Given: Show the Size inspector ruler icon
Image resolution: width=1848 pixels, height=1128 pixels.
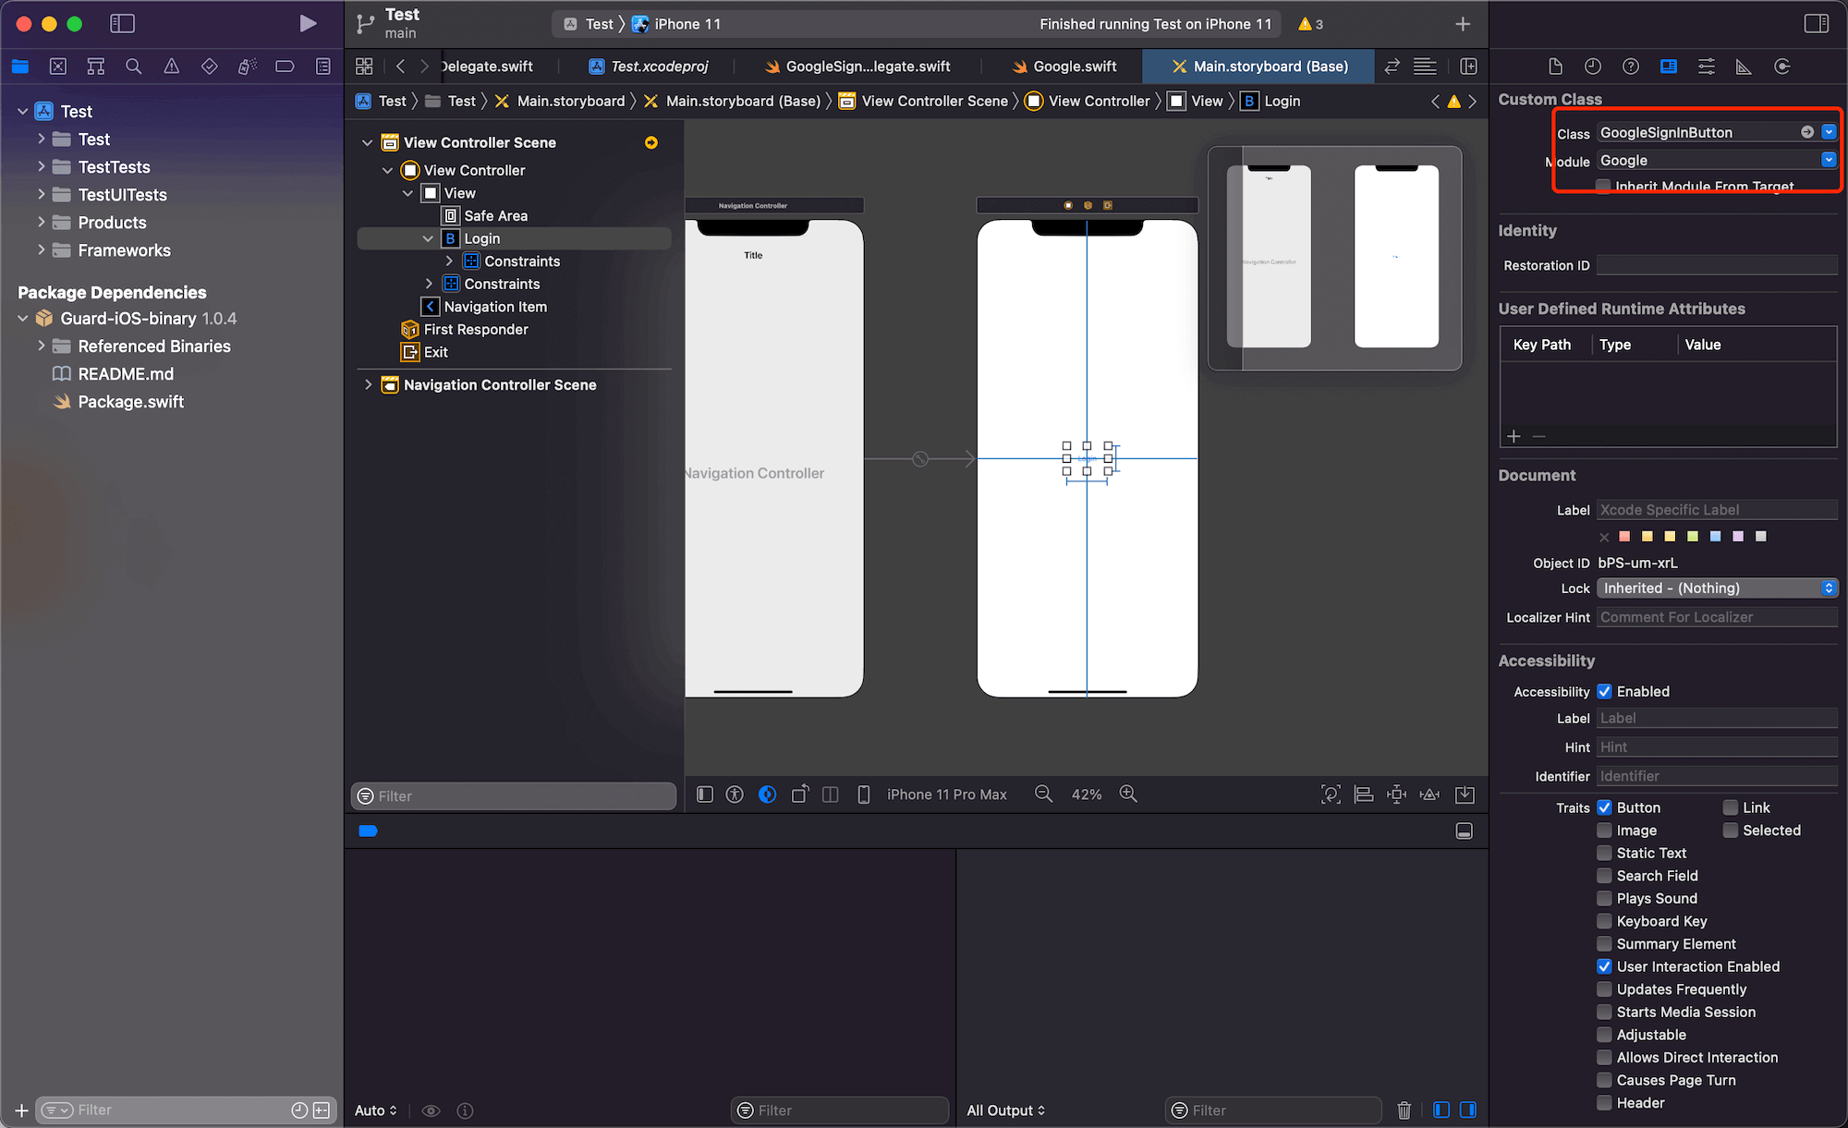Looking at the screenshot, I should pos(1744,67).
